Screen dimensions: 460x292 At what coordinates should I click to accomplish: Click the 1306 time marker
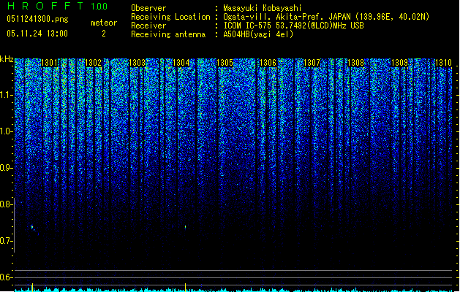tap(268, 63)
